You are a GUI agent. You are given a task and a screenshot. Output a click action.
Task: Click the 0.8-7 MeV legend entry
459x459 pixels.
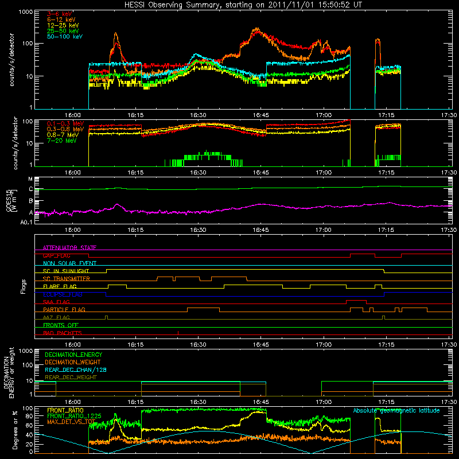[63, 135]
